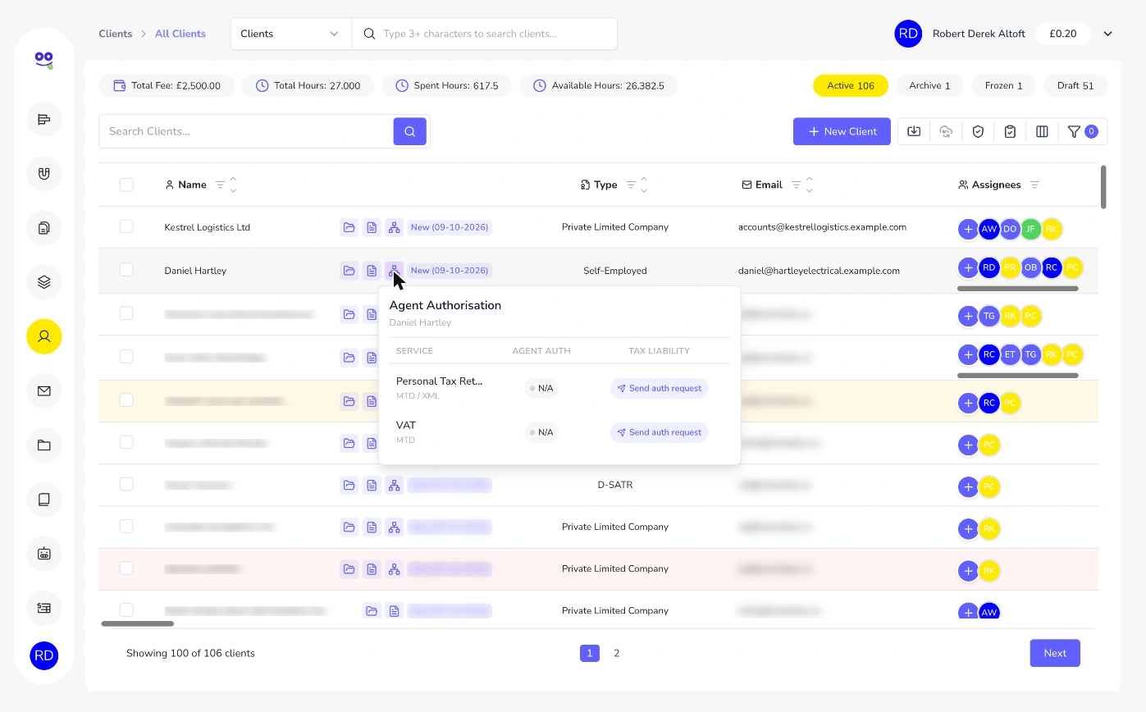Open the filter funnel icon with badge 0
1146x712 pixels.
(x=1082, y=131)
